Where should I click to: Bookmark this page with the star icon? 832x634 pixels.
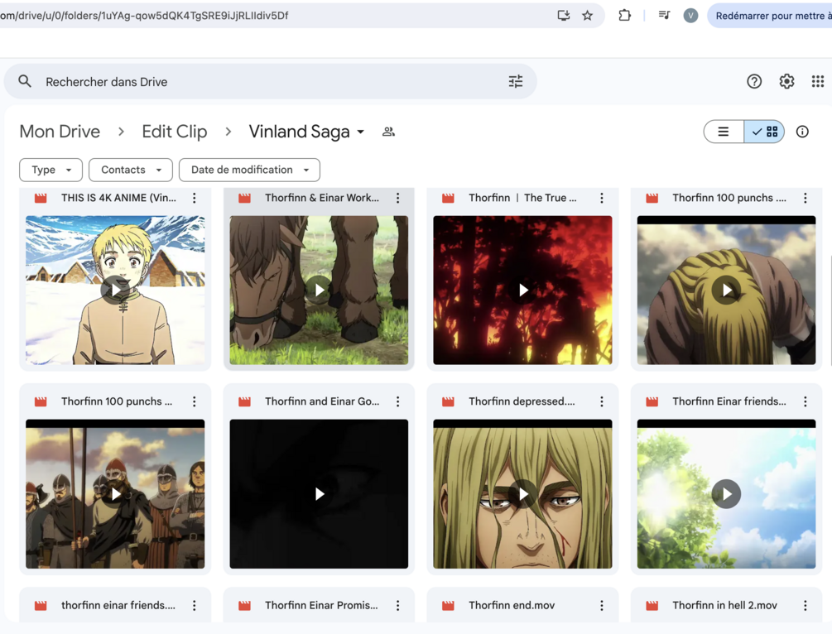pyautogui.click(x=588, y=16)
